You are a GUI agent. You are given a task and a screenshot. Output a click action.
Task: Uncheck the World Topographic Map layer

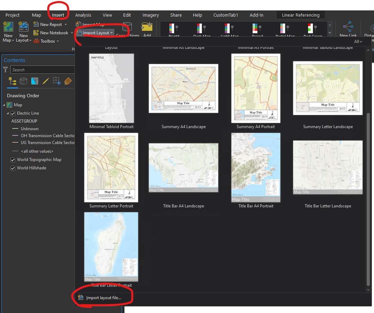(x=13, y=160)
